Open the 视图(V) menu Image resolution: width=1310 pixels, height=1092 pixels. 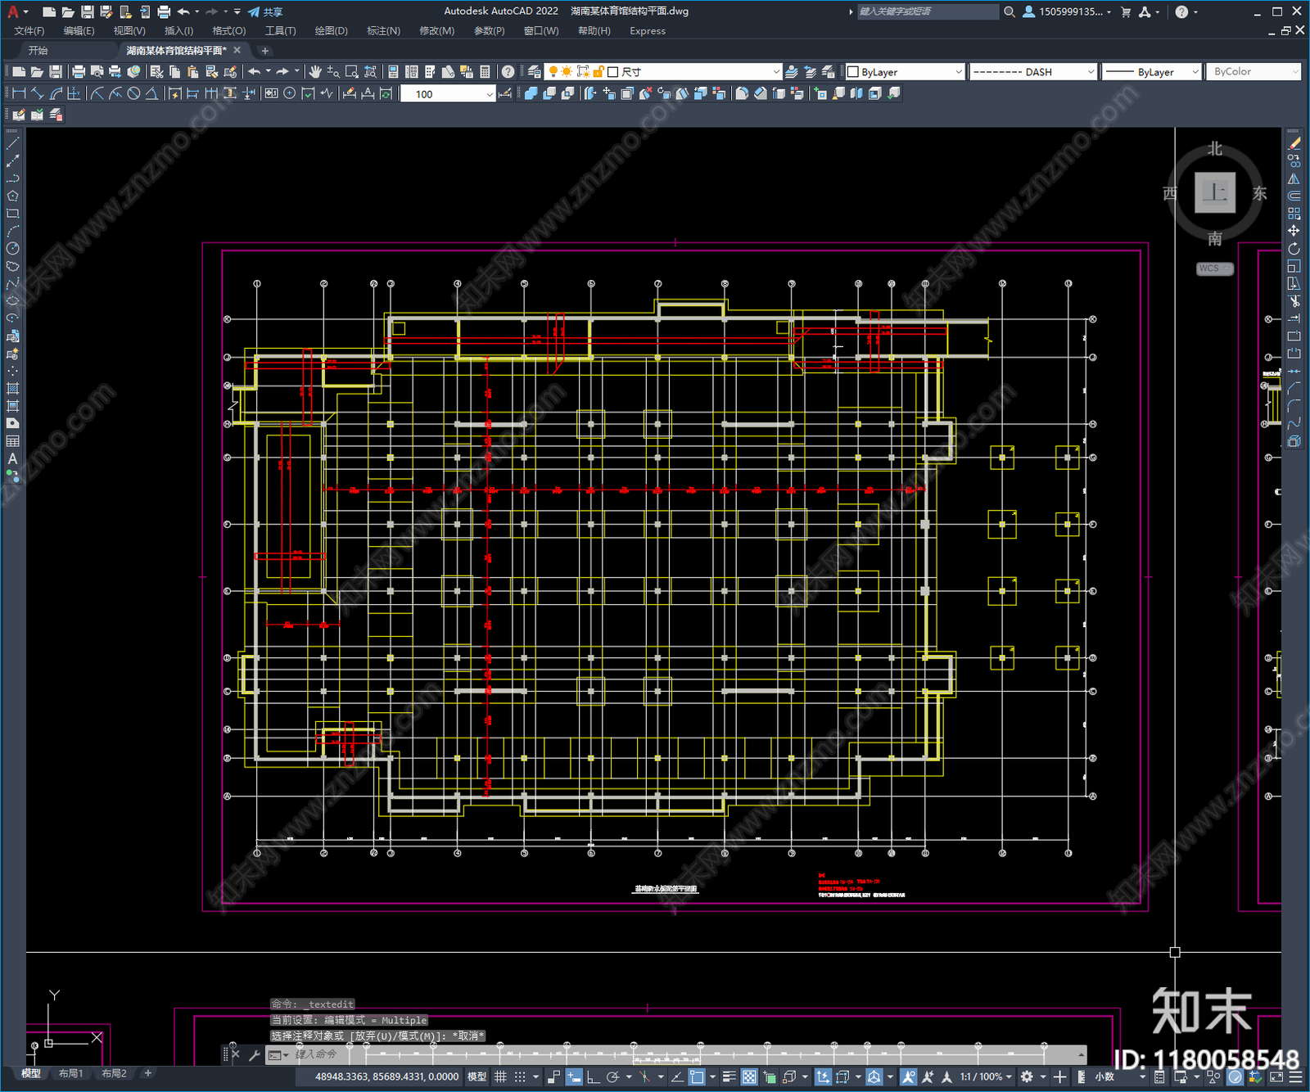tap(129, 31)
